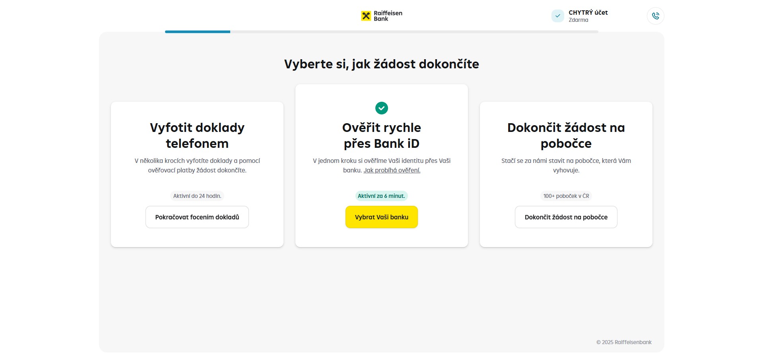
Task: Click the CHYTRÝ účet checkmark icon
Action: click(x=557, y=16)
